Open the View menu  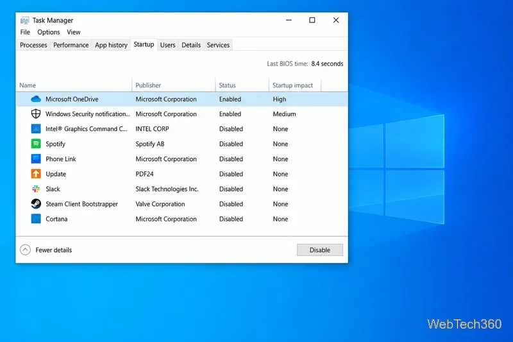[74, 32]
